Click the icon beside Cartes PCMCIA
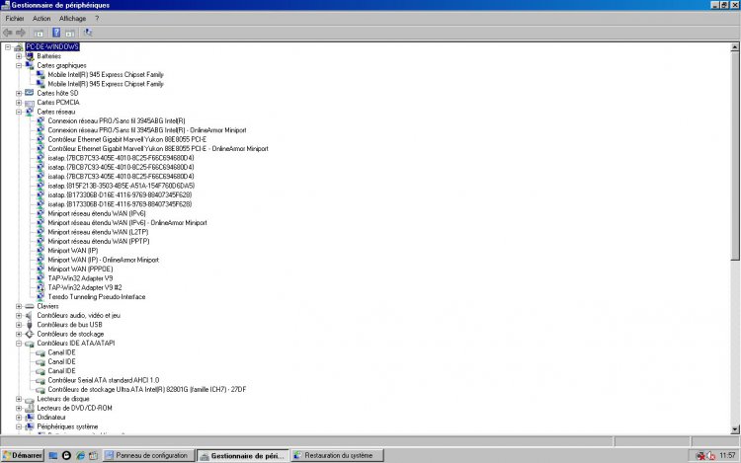741x463 pixels. (30, 103)
